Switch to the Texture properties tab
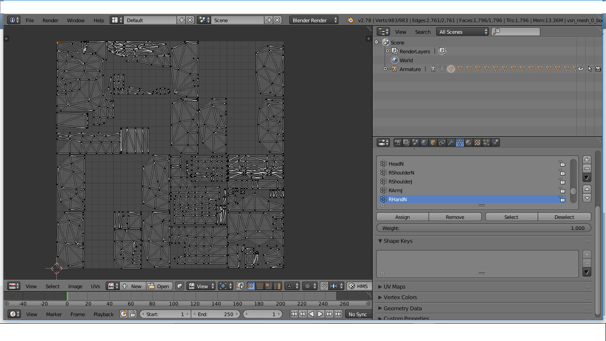The image size is (606, 341). pos(477,143)
